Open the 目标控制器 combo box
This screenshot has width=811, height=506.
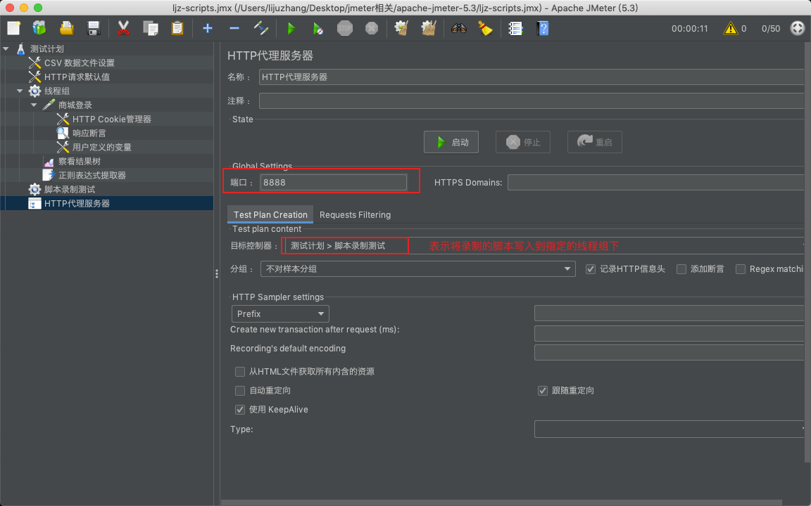point(546,246)
